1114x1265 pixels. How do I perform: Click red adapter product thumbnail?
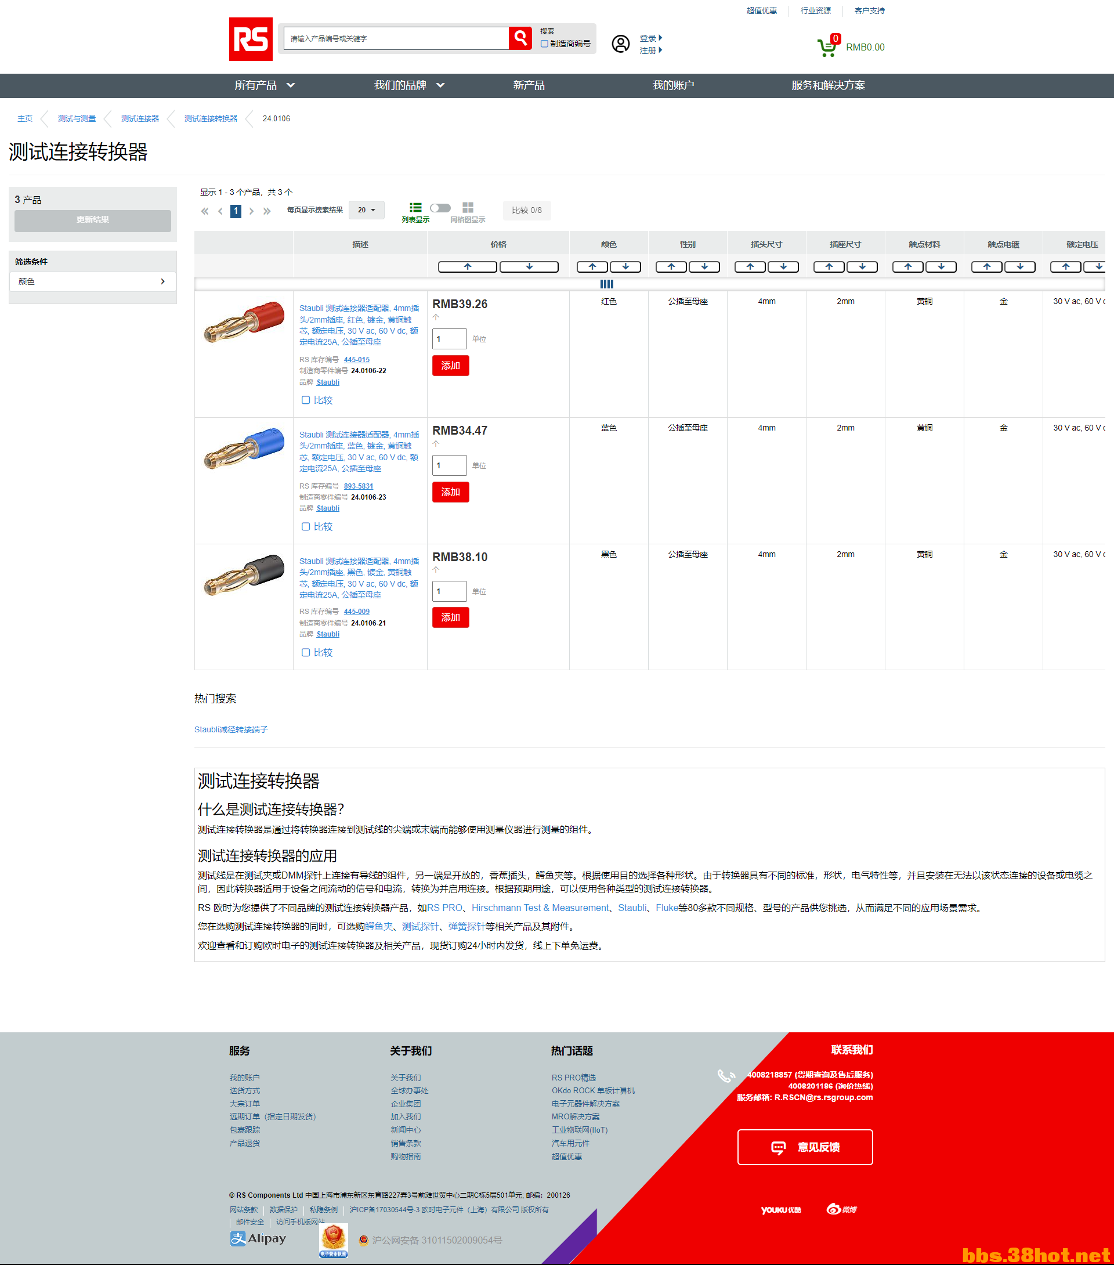click(244, 322)
